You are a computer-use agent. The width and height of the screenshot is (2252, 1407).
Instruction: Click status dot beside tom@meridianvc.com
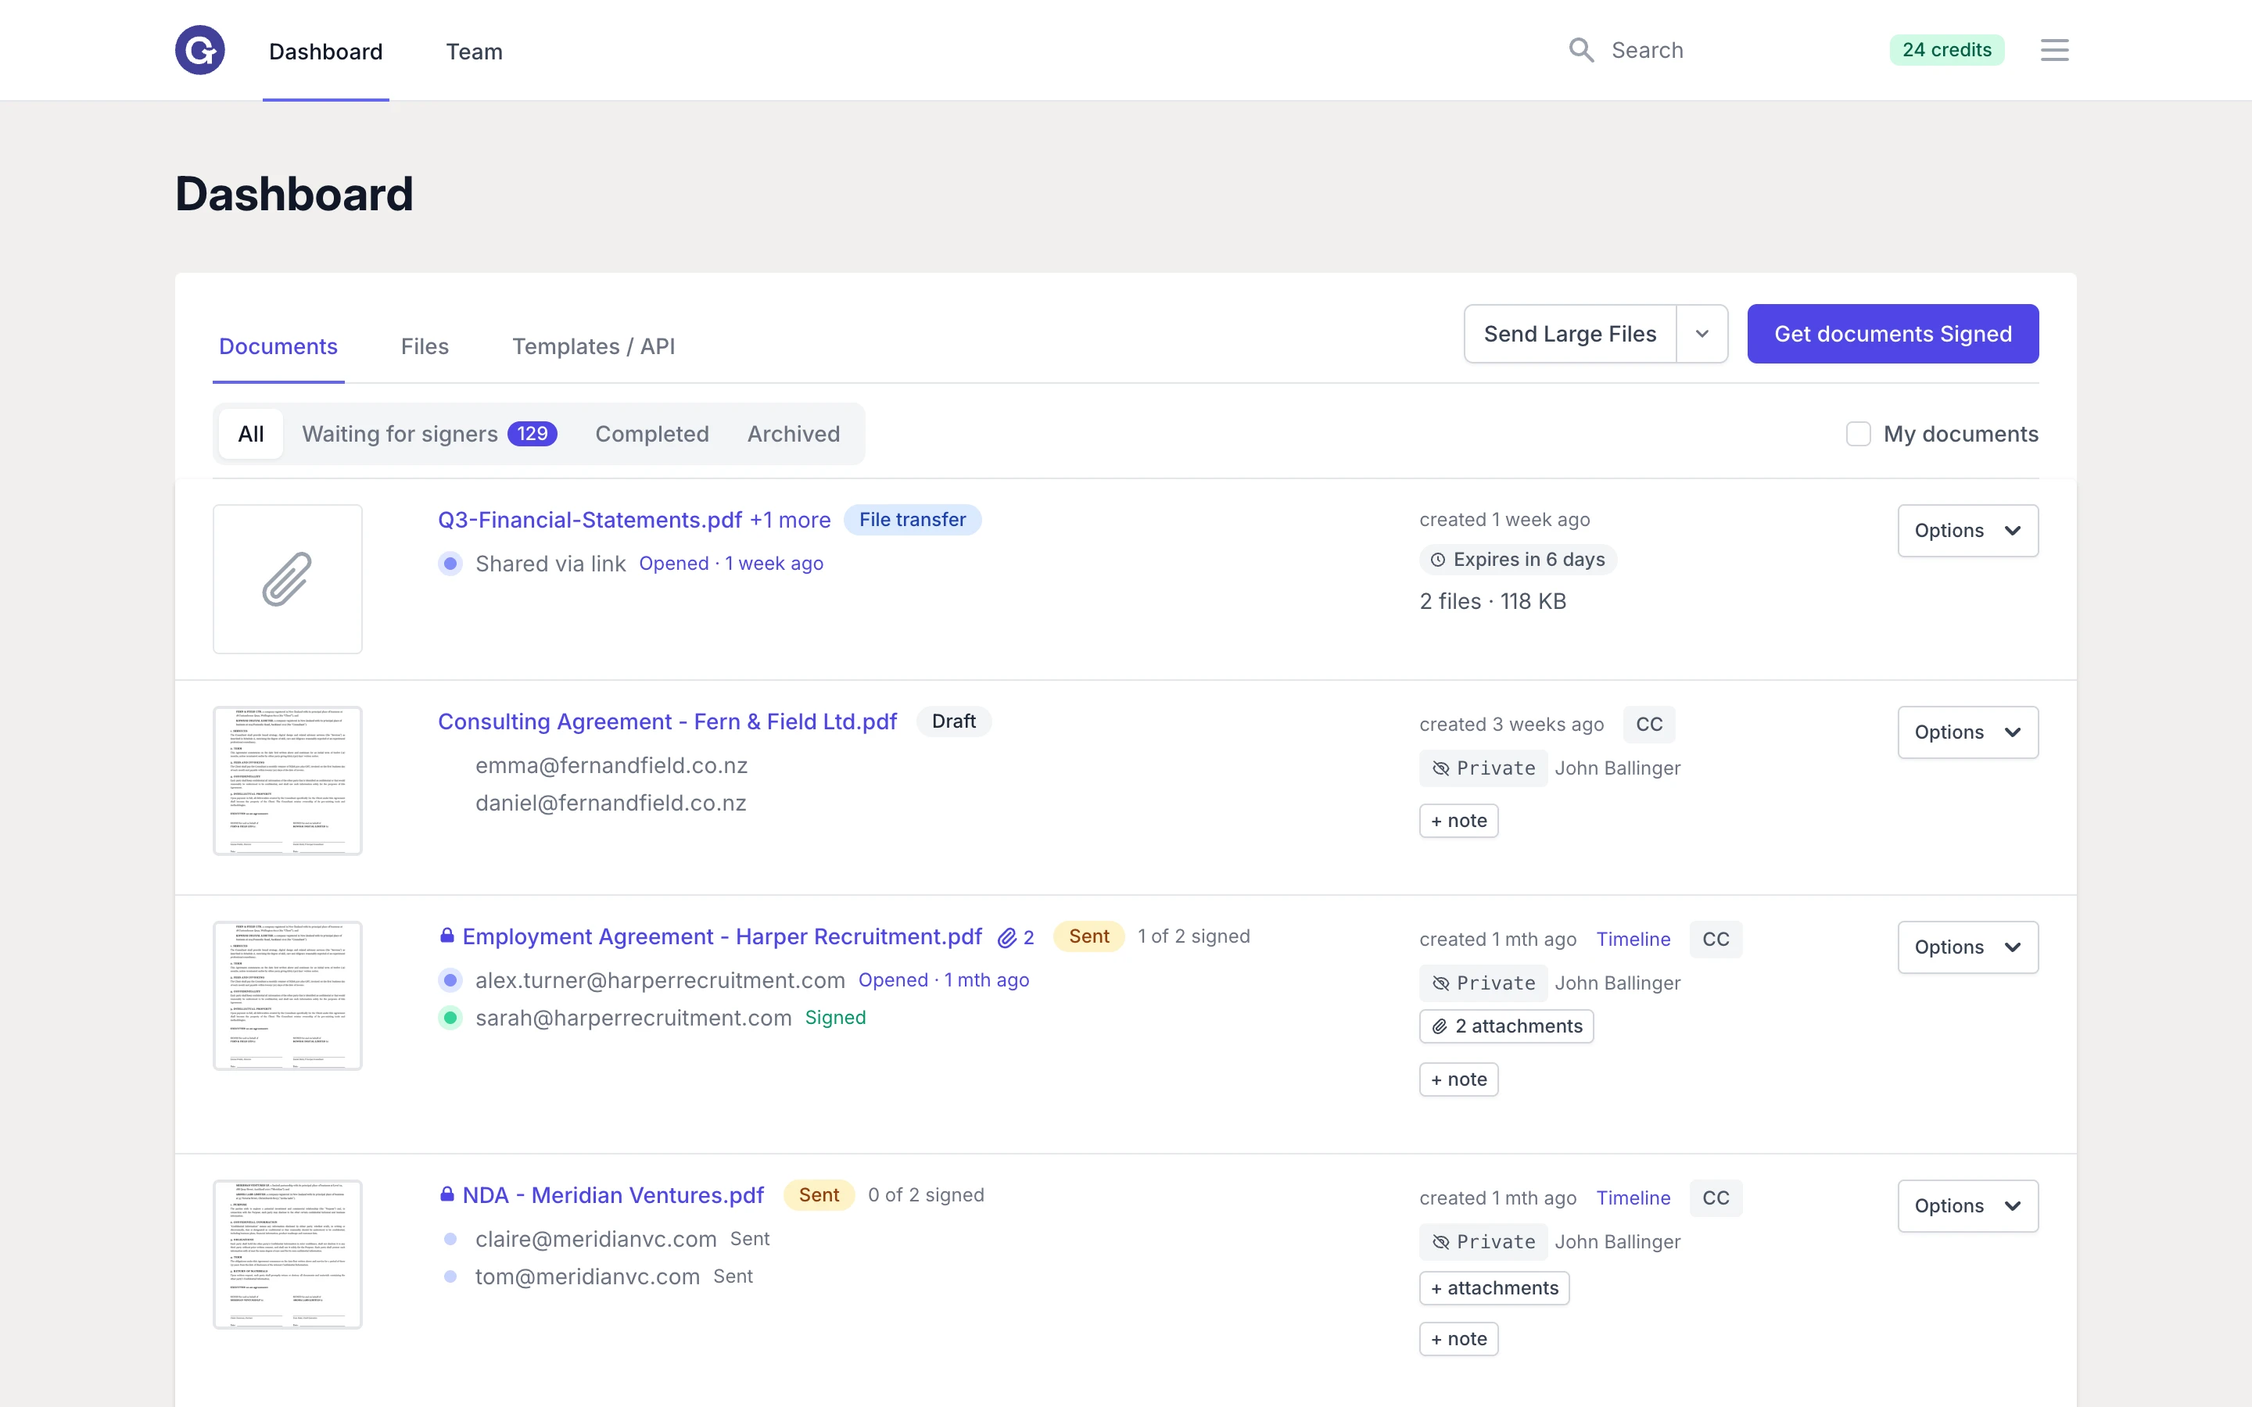point(450,1276)
